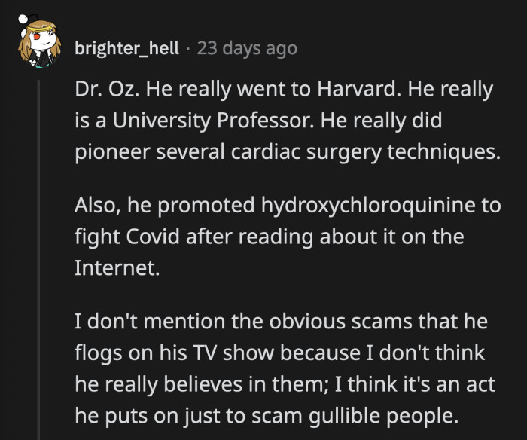Click the paragraph starting with 'Dr. Oz'
The width and height of the screenshot is (527, 440).
286,121
